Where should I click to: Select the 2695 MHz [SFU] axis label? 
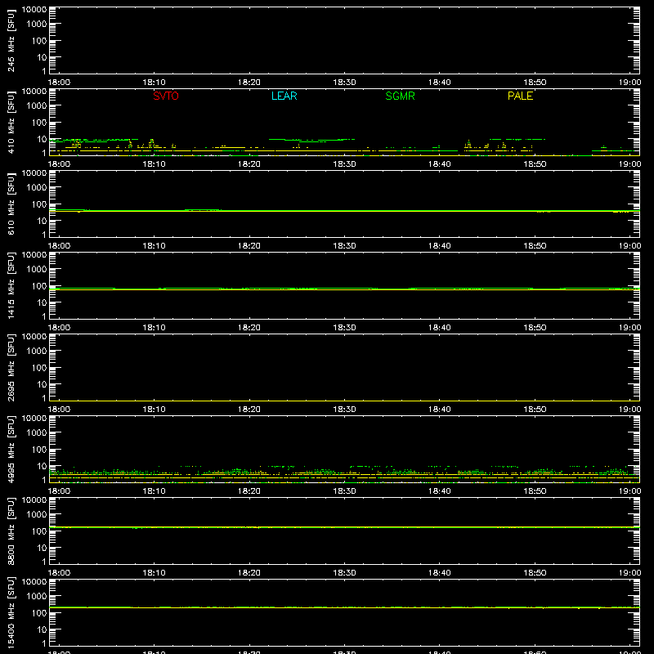click(x=11, y=367)
